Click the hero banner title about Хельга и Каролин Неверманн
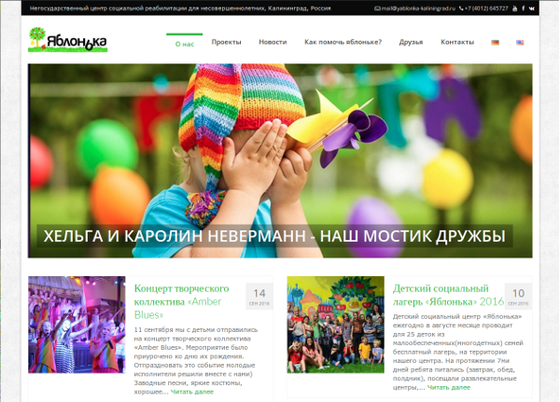The height and width of the screenshot is (402, 560). [274, 236]
